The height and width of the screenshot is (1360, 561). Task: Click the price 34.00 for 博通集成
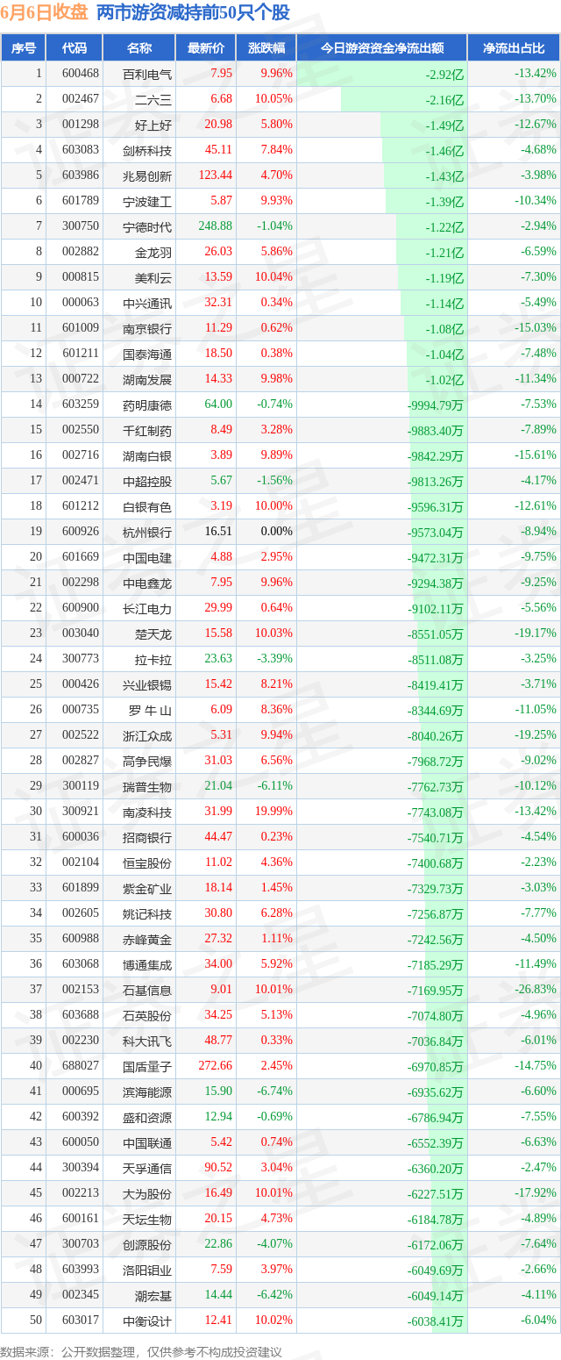point(218,963)
